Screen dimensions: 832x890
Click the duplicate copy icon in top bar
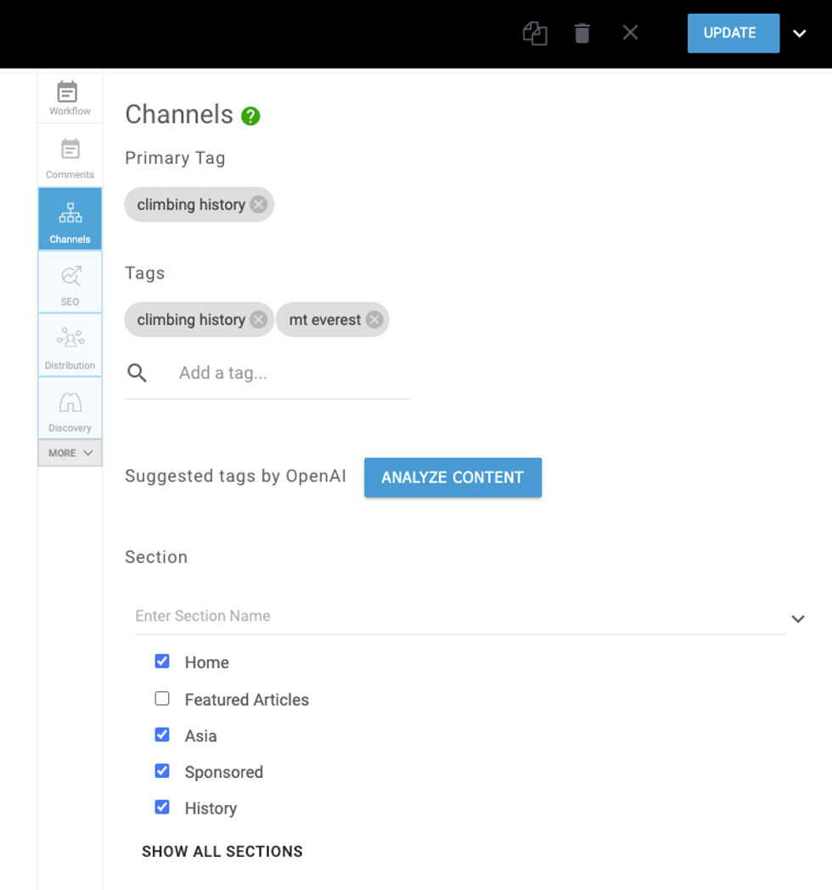[x=535, y=33]
